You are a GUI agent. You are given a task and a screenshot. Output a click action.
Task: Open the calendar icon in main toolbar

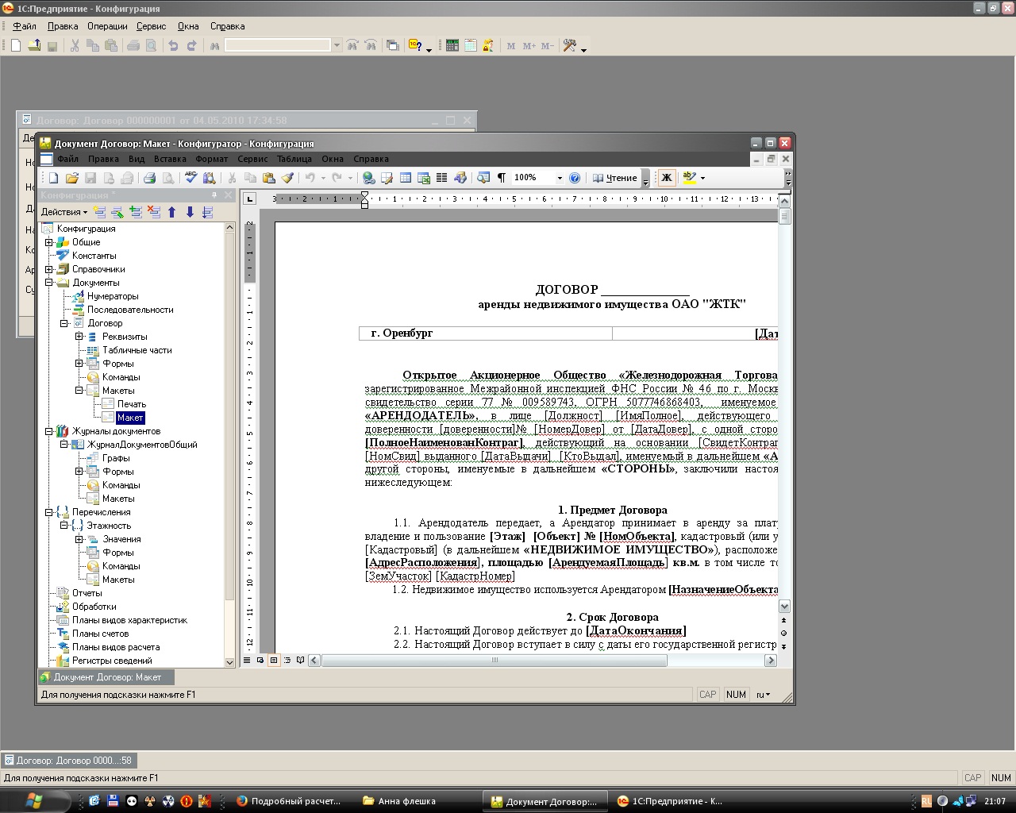tap(470, 45)
